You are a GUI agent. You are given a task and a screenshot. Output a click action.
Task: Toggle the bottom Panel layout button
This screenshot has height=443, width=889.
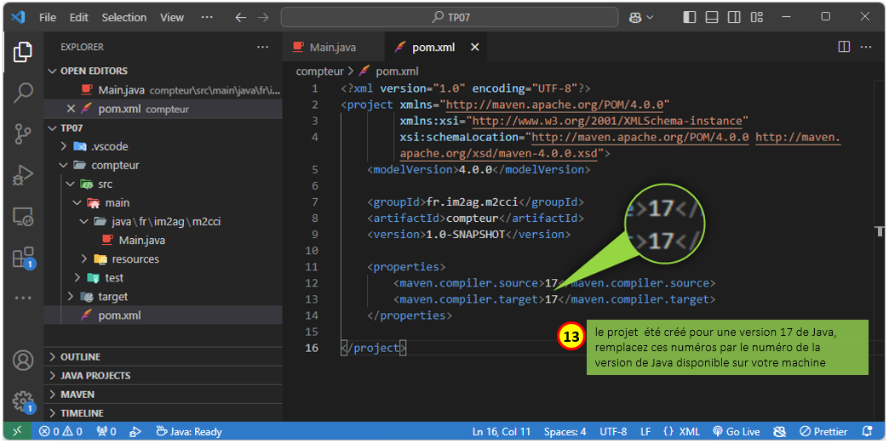[x=712, y=17]
